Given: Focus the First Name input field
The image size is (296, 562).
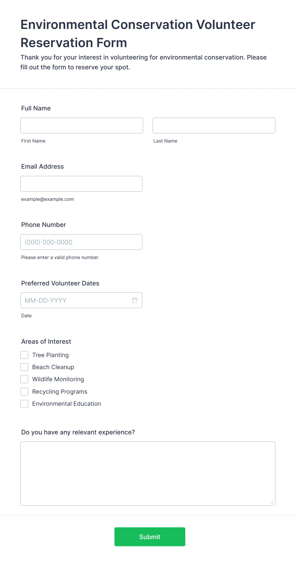Looking at the screenshot, I should pos(82,125).
